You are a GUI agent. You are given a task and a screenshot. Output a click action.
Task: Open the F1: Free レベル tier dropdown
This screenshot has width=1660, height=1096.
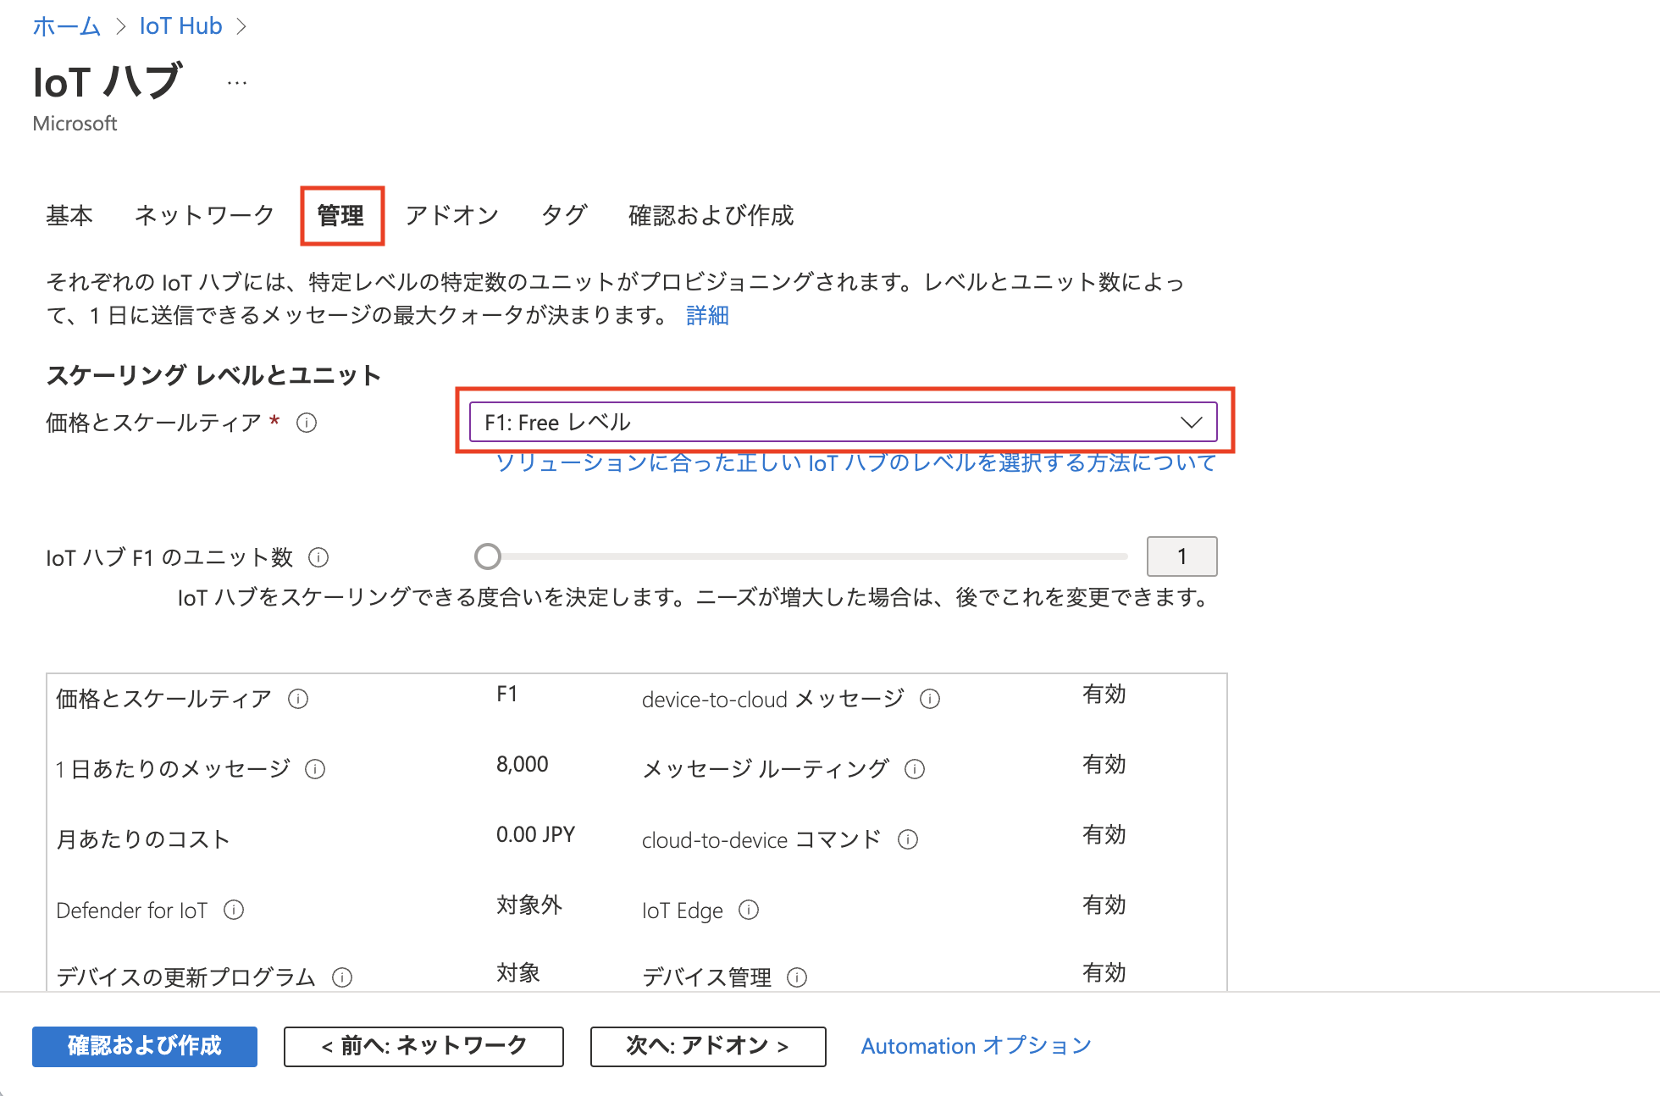click(843, 422)
